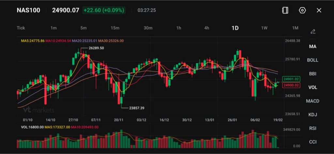Select the 1D timeframe

pyautogui.click(x=235, y=28)
